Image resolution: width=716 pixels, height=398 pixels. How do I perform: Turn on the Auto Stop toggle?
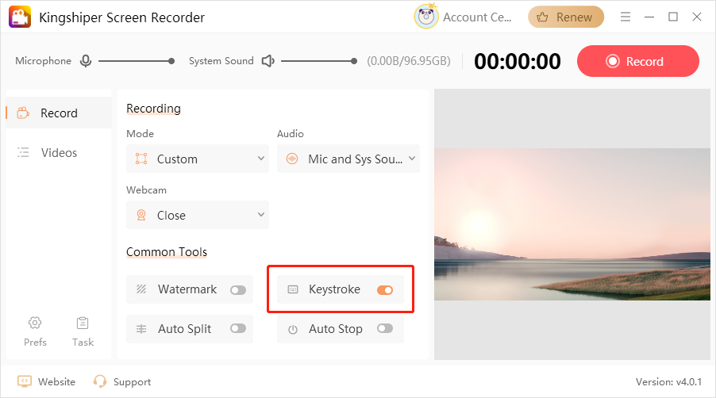click(x=385, y=328)
